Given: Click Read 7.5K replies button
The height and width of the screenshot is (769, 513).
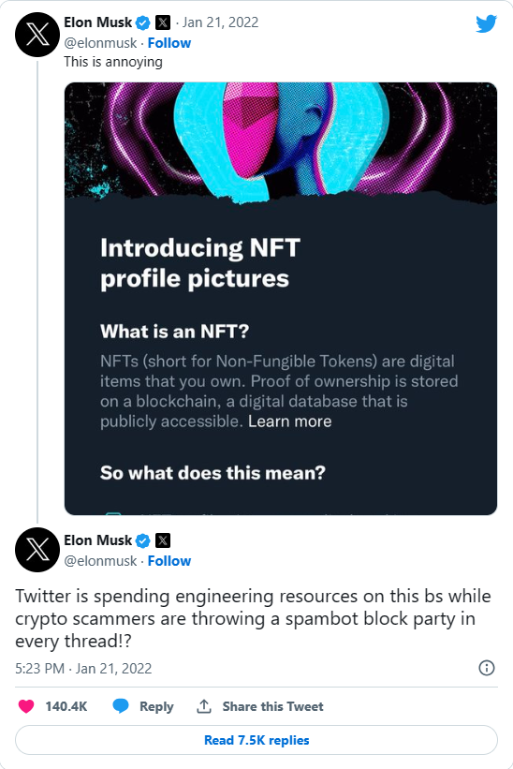Looking at the screenshot, I should pos(256,740).
